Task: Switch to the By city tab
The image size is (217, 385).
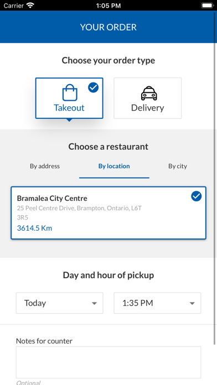Action: click(178, 167)
